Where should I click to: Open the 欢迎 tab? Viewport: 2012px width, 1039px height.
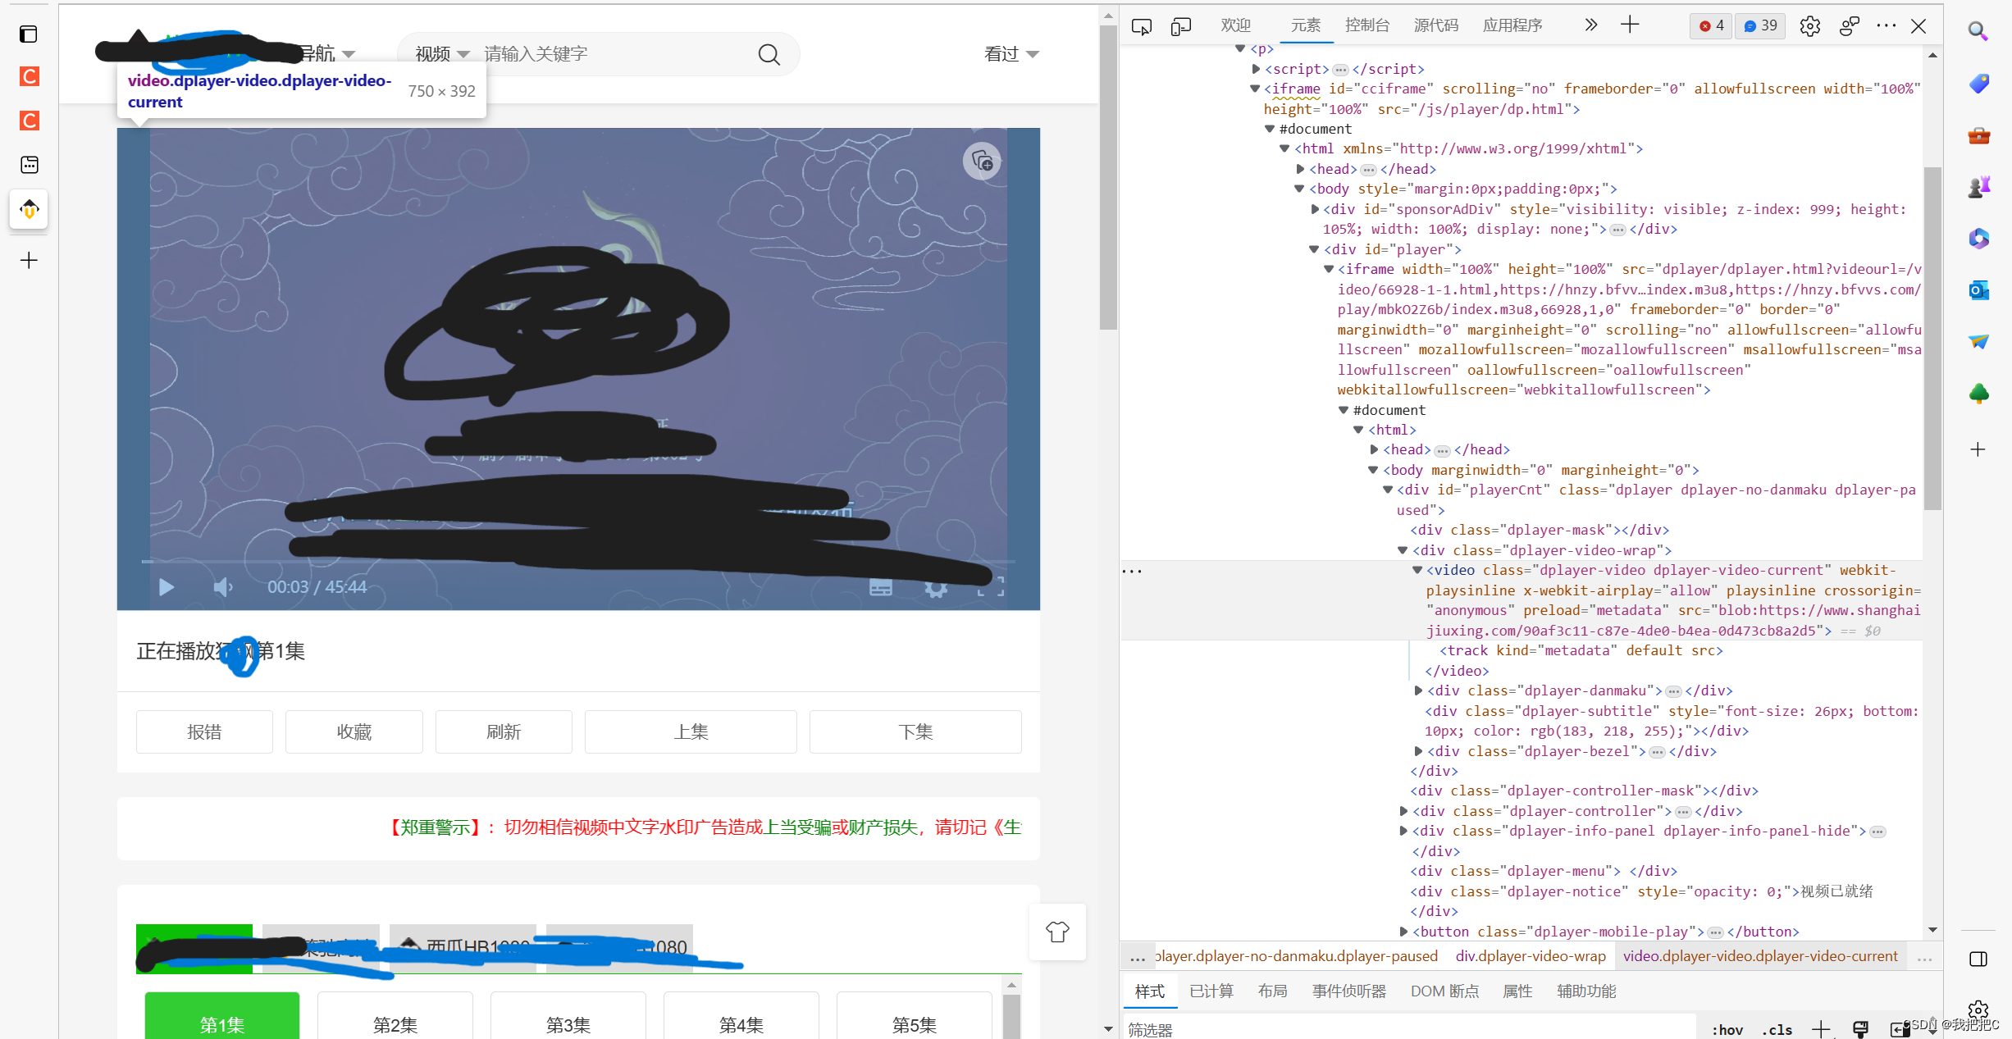pyautogui.click(x=1235, y=25)
